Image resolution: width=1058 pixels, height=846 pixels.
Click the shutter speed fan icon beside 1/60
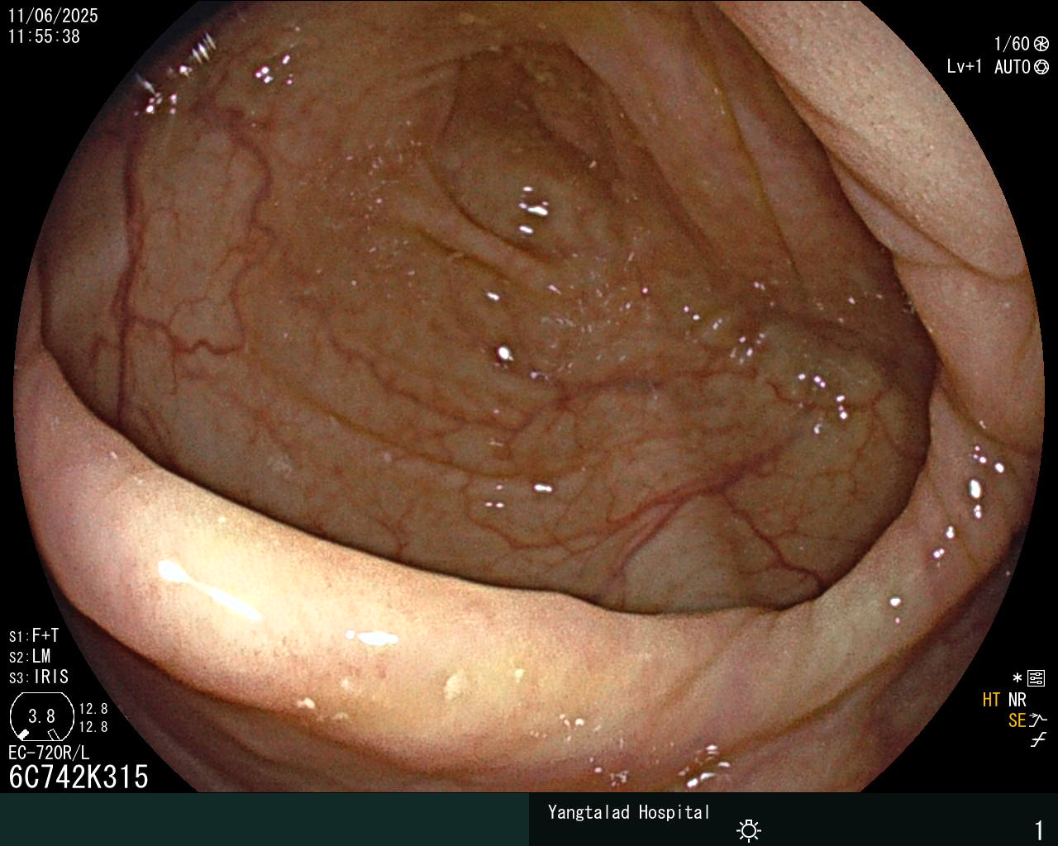(1041, 45)
